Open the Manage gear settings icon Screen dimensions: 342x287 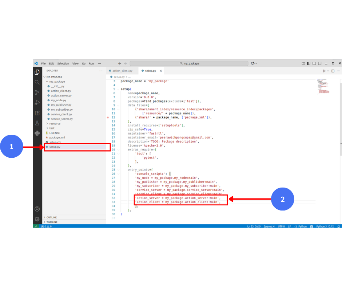[x=37, y=219]
